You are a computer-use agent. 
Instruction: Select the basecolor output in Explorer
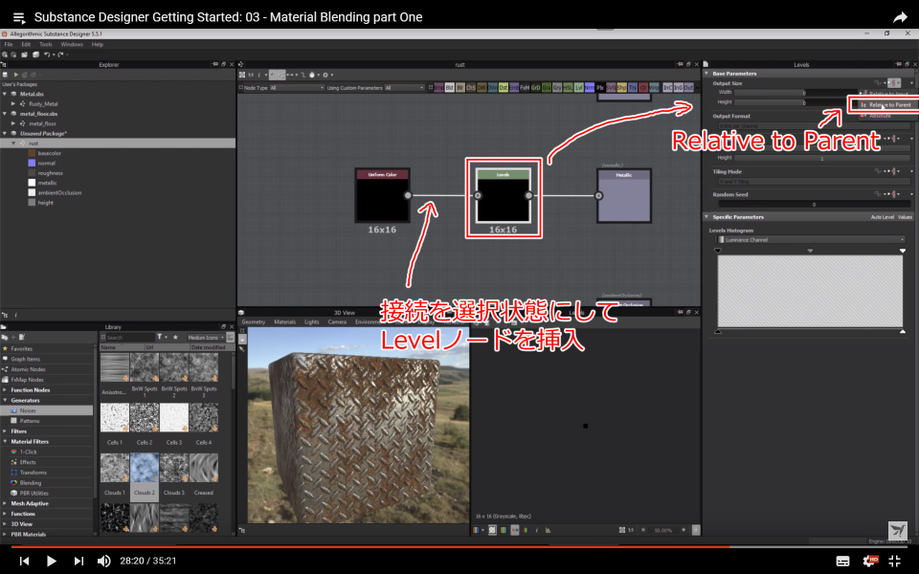click(49, 153)
